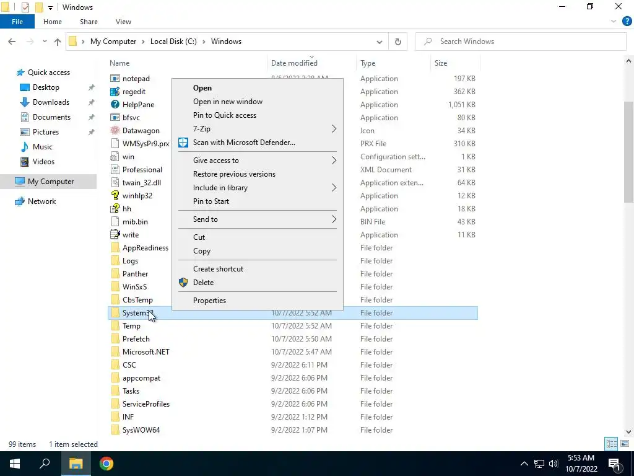Open taskbar search magnifier
Viewport: 634px width, 476px height.
click(x=45, y=464)
